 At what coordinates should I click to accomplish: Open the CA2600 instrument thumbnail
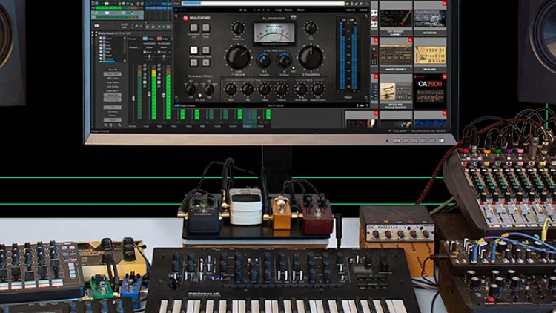430,90
